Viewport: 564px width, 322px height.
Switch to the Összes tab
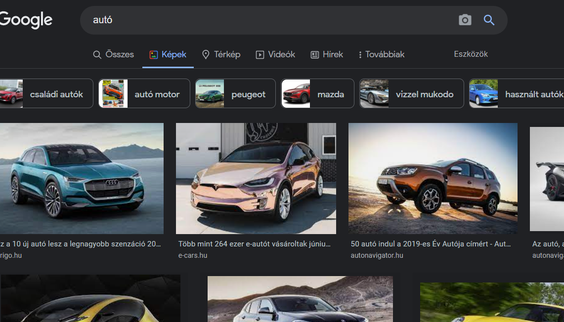113,54
